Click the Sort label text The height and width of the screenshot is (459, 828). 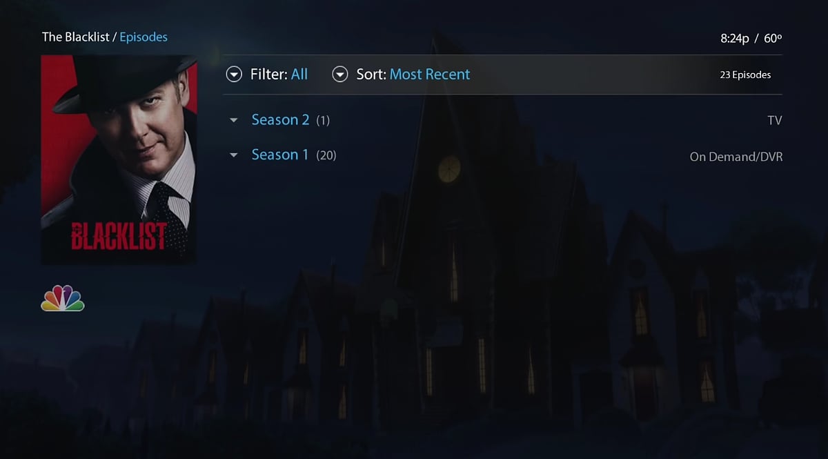371,75
